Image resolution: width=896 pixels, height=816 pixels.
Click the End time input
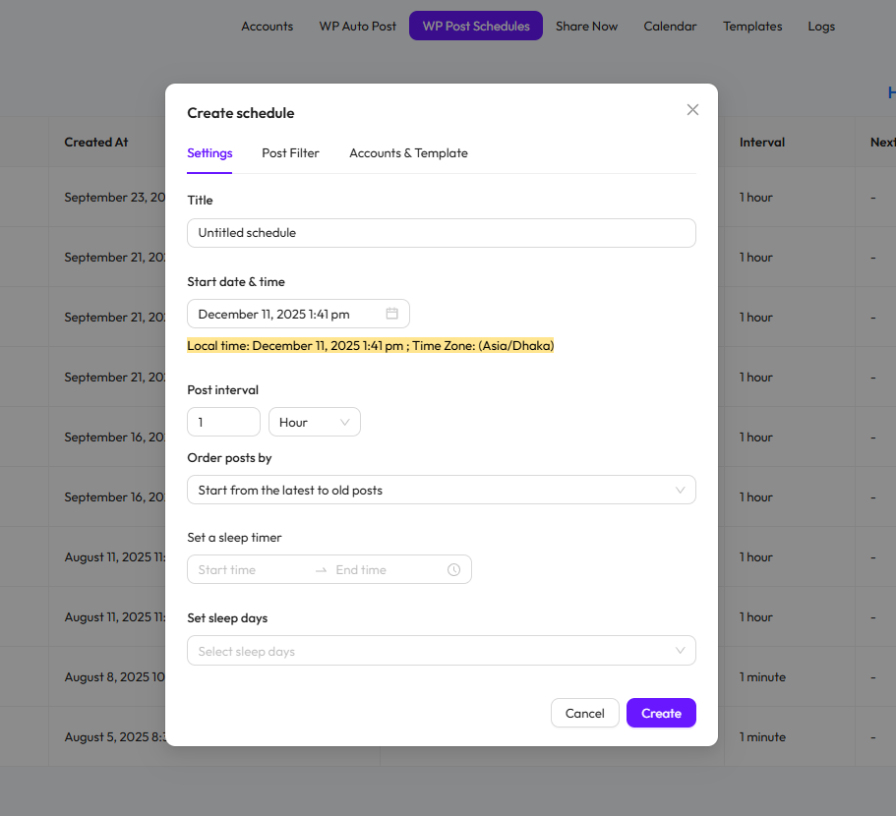384,570
